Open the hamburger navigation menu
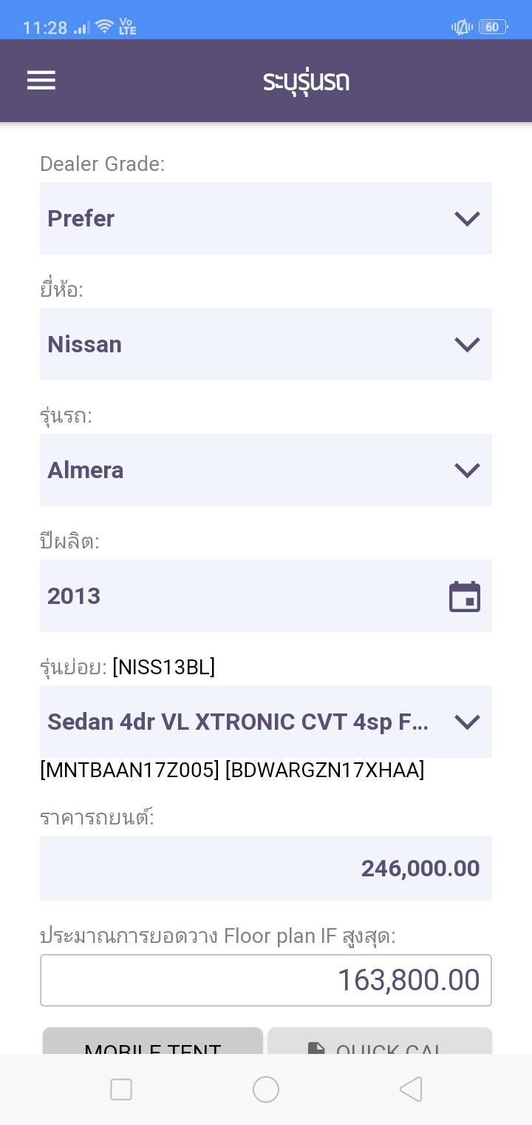The image size is (532, 1125). [41, 80]
